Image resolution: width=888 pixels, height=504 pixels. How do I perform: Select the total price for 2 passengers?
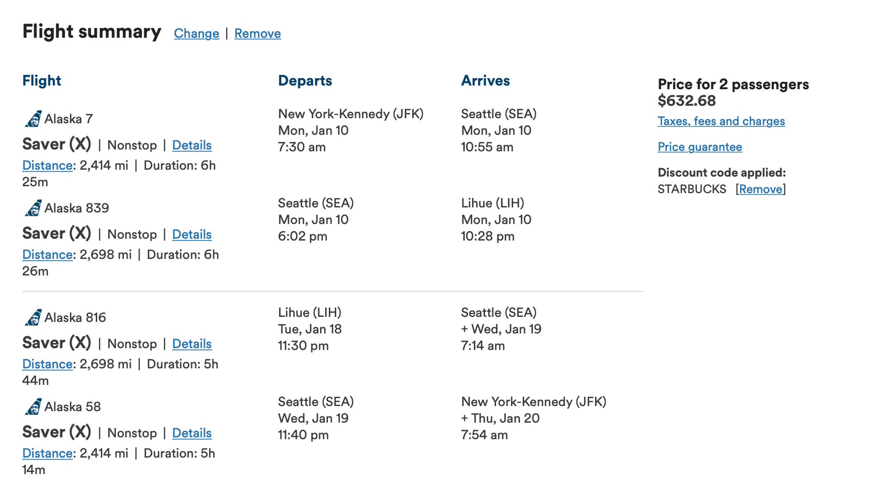687,101
